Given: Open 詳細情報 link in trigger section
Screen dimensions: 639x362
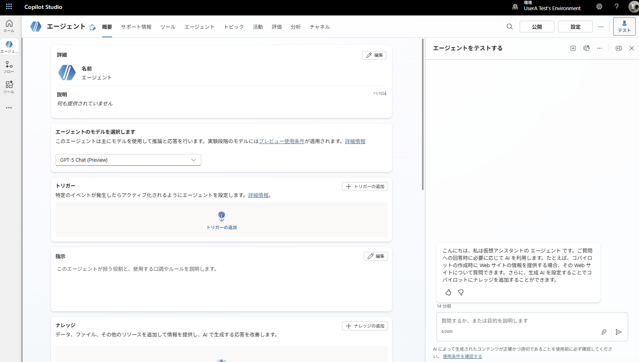Looking at the screenshot, I should [258, 195].
